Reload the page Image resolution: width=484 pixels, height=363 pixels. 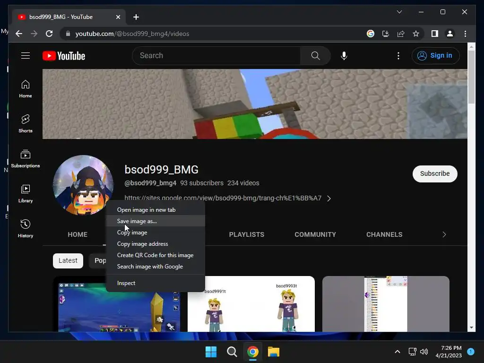(49, 34)
